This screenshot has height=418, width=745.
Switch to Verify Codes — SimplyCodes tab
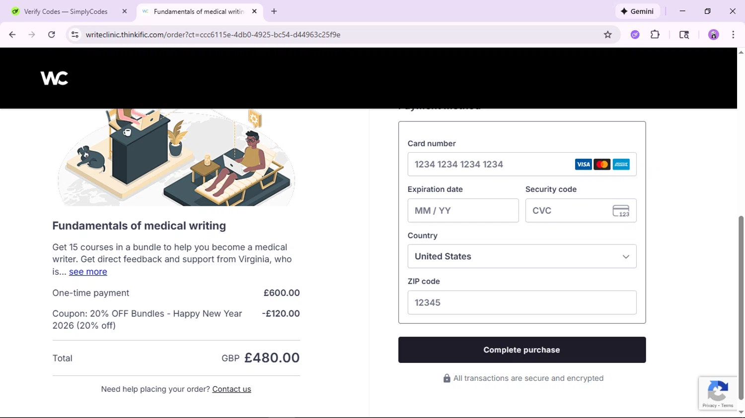tap(66, 11)
